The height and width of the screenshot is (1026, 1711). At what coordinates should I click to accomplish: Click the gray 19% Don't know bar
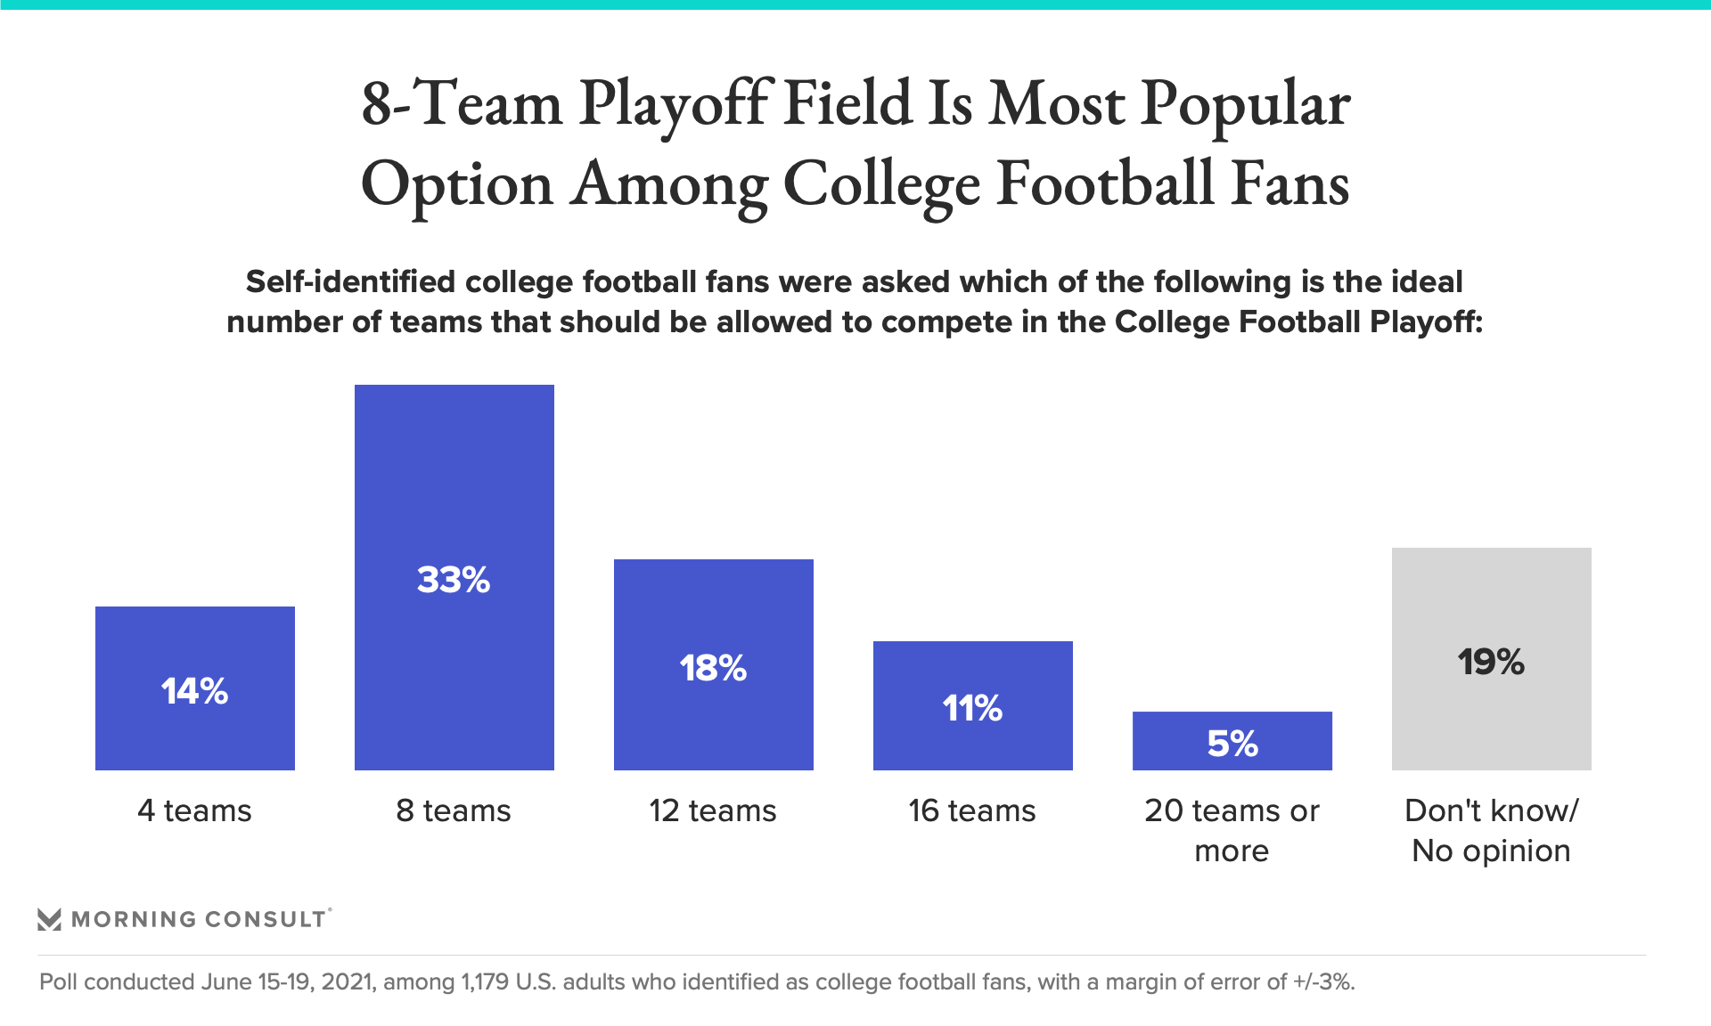[x=1492, y=659]
